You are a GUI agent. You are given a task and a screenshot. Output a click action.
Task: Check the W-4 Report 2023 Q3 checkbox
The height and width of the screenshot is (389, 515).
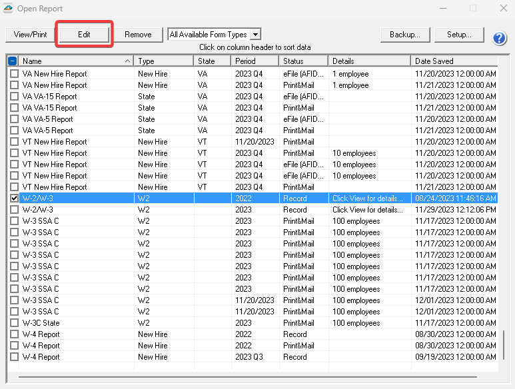(14, 357)
